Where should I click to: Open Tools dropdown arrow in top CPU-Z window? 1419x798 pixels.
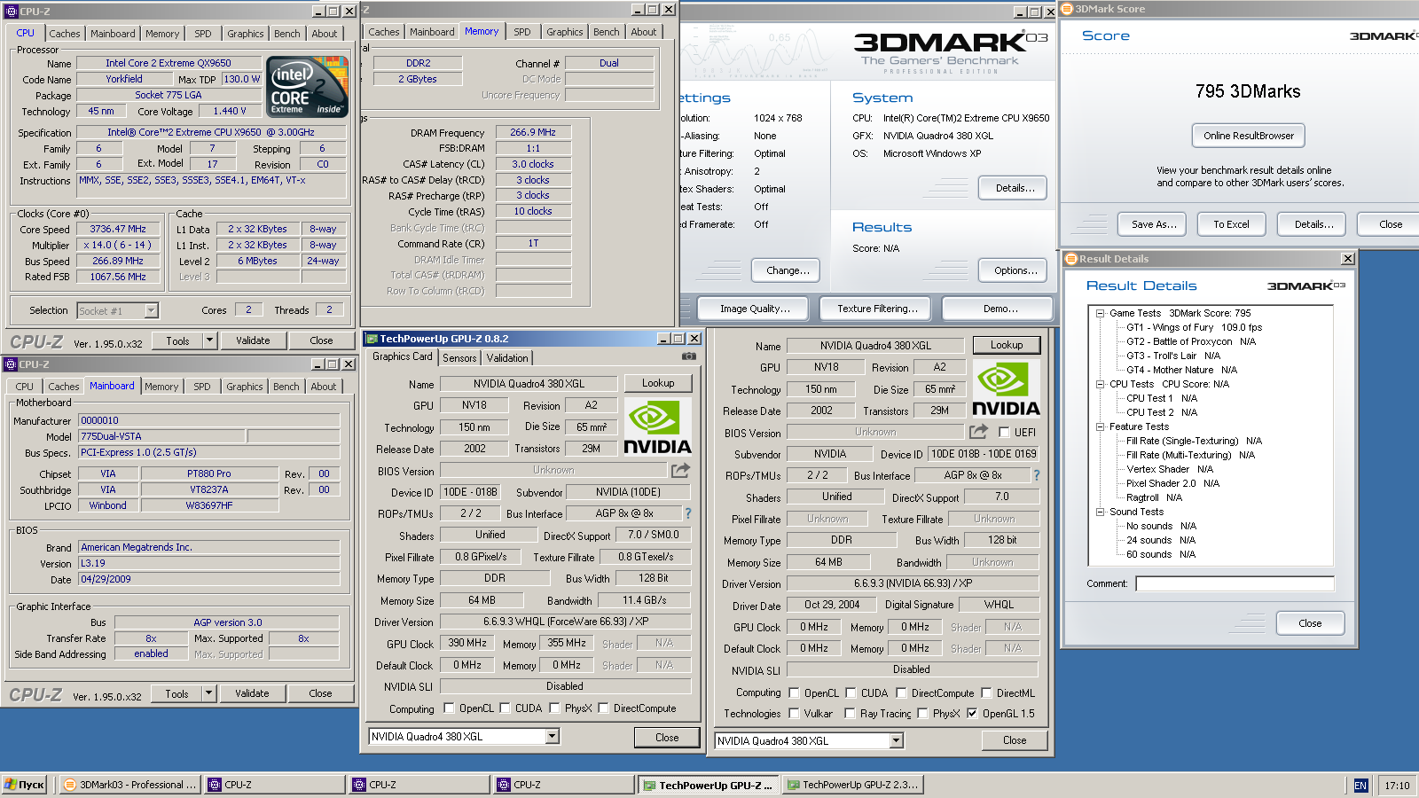pos(209,340)
